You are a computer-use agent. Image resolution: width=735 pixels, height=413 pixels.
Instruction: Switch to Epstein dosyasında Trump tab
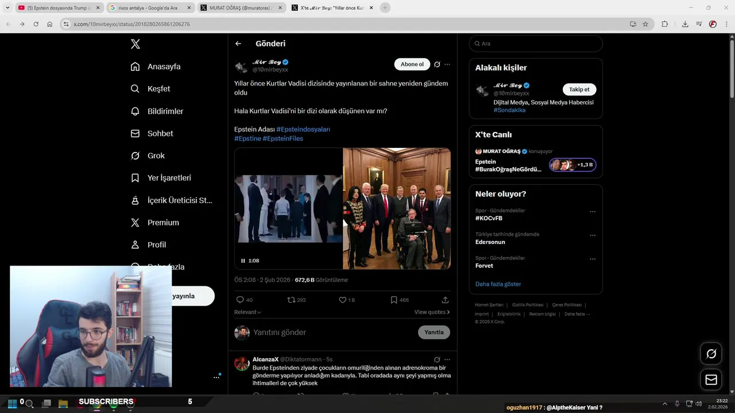click(59, 8)
